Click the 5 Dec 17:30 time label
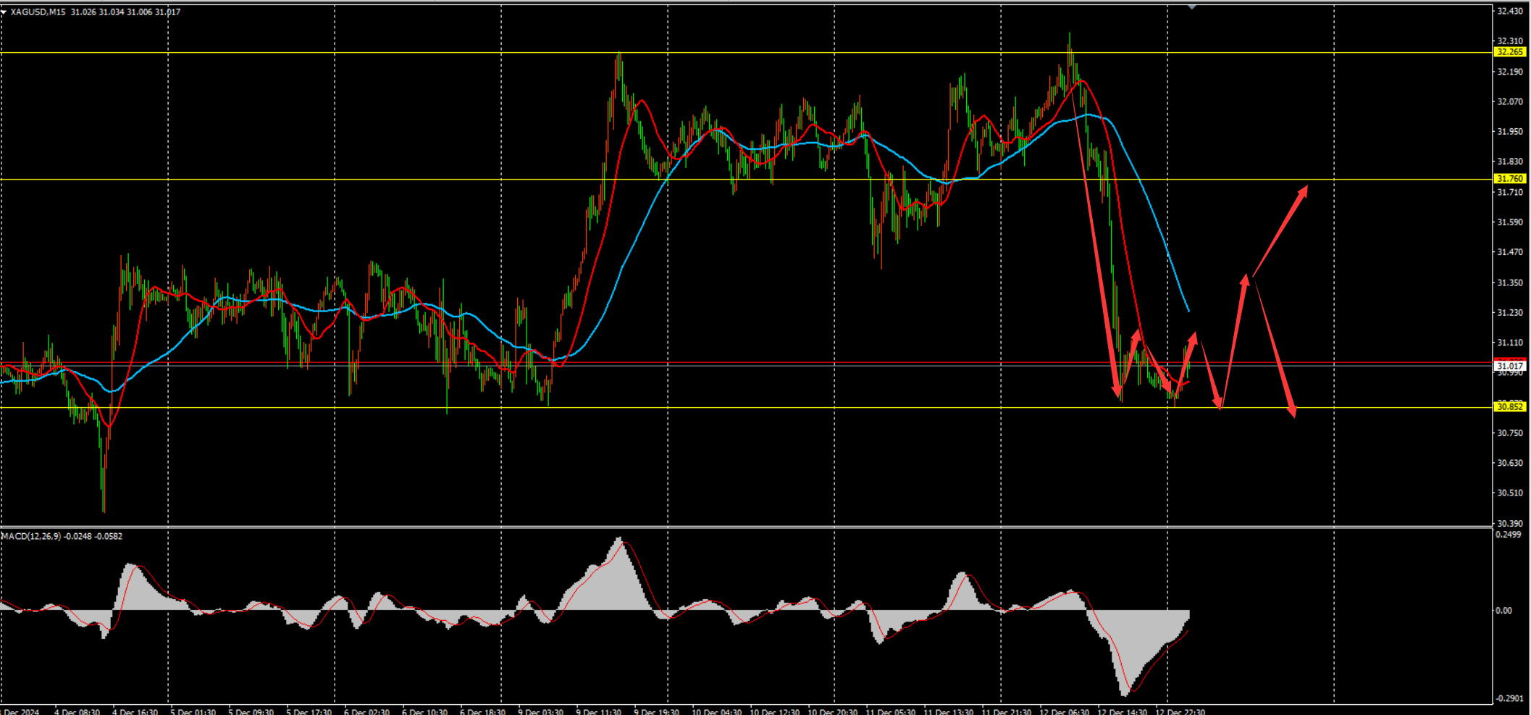Viewport: 1531px width, 715px height. (x=309, y=711)
